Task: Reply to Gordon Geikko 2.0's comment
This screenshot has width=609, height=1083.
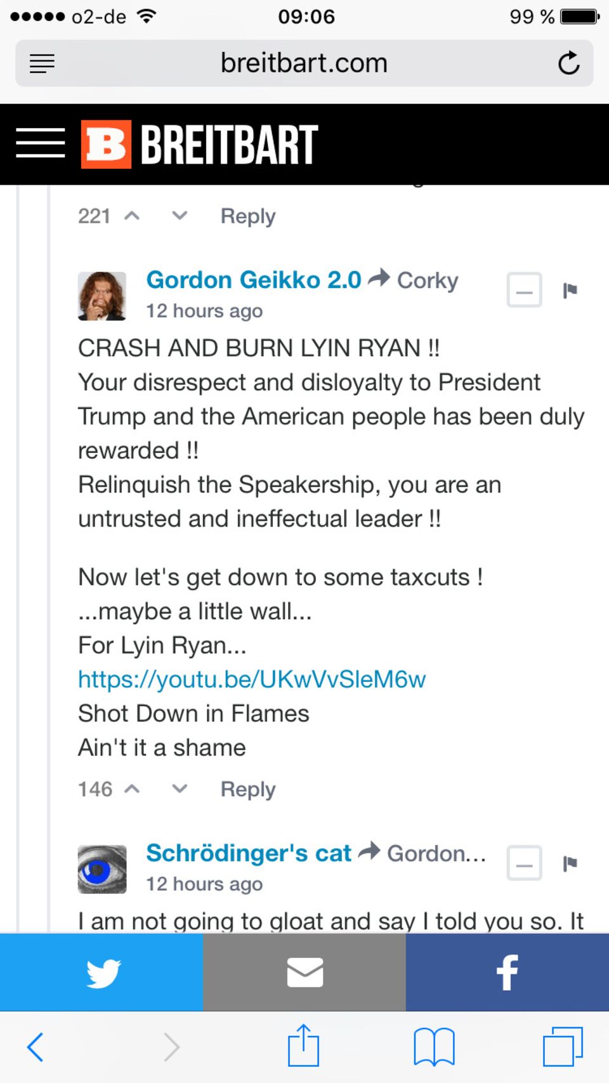Action: coord(247,789)
